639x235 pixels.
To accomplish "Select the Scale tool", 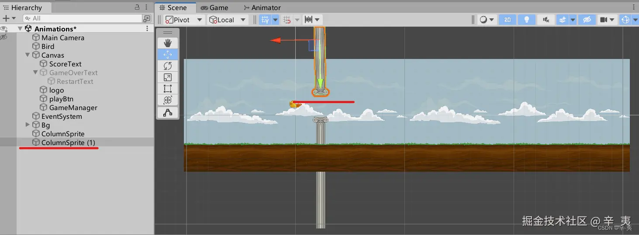I will coord(168,77).
